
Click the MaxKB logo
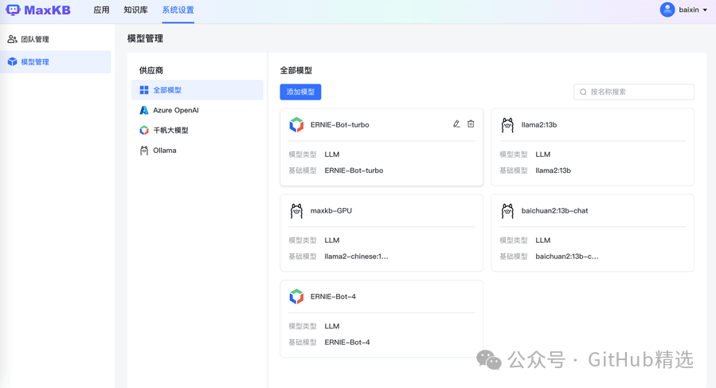pos(38,10)
